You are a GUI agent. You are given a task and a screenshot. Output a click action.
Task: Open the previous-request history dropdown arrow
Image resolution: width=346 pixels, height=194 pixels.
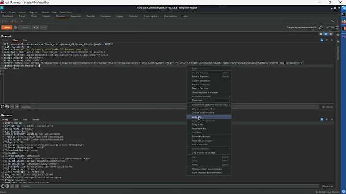[37, 27]
